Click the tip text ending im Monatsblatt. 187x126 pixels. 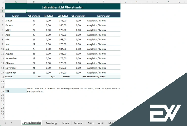click(73, 91)
